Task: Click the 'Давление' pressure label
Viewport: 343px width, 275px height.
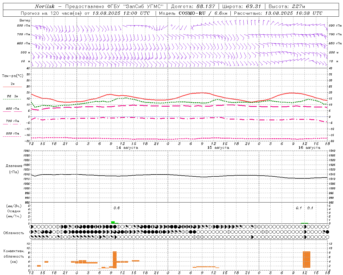Action: [14, 166]
